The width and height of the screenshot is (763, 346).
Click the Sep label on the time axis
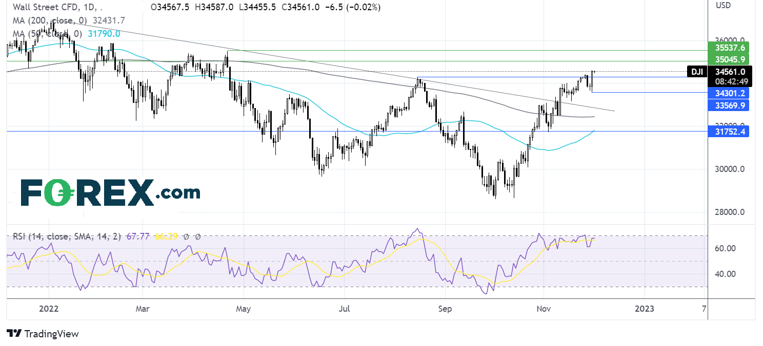pos(445,309)
